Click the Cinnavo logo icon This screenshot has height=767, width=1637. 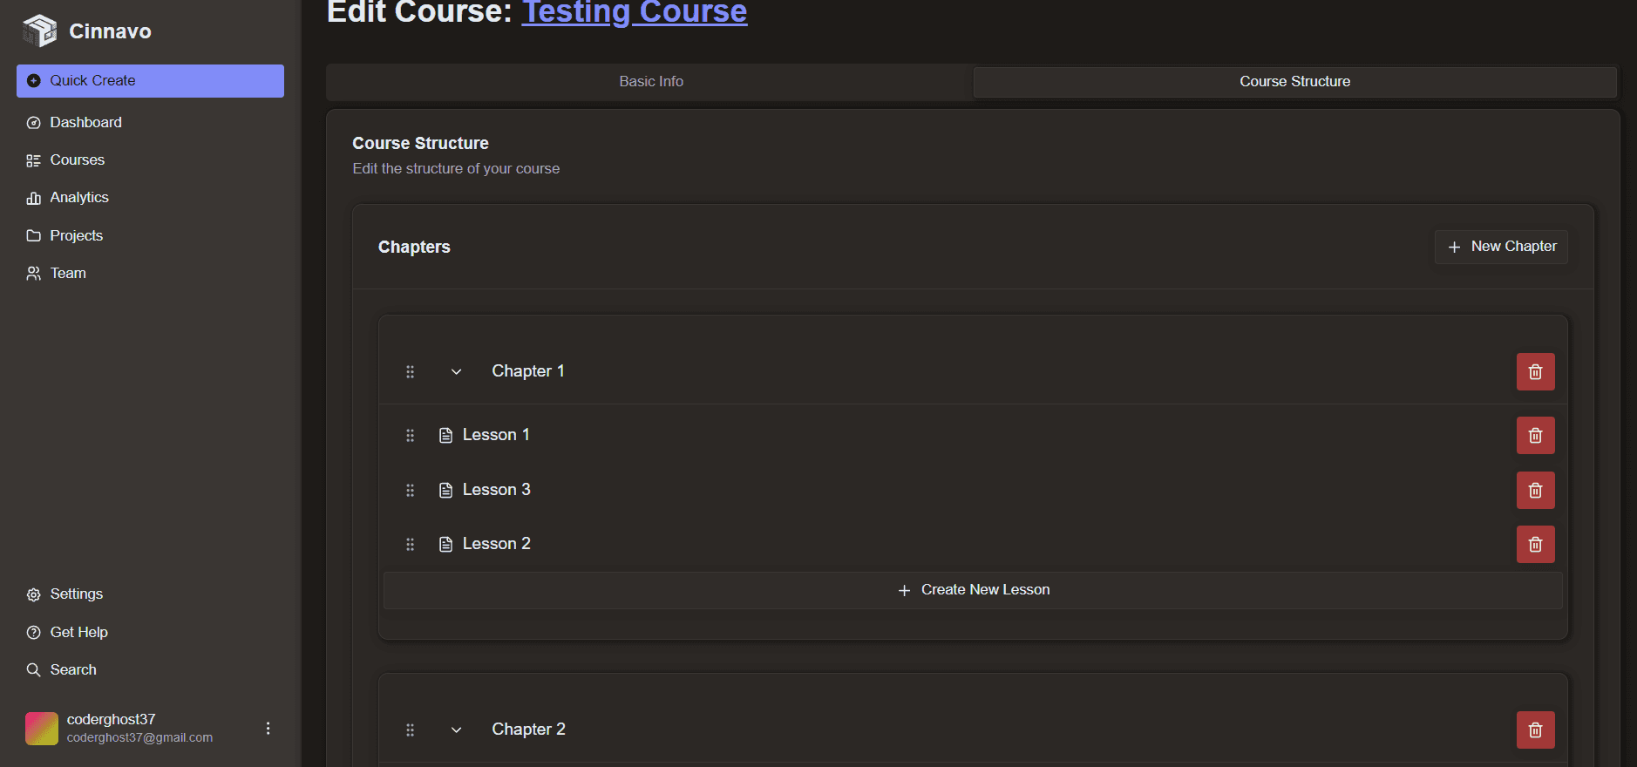40,31
